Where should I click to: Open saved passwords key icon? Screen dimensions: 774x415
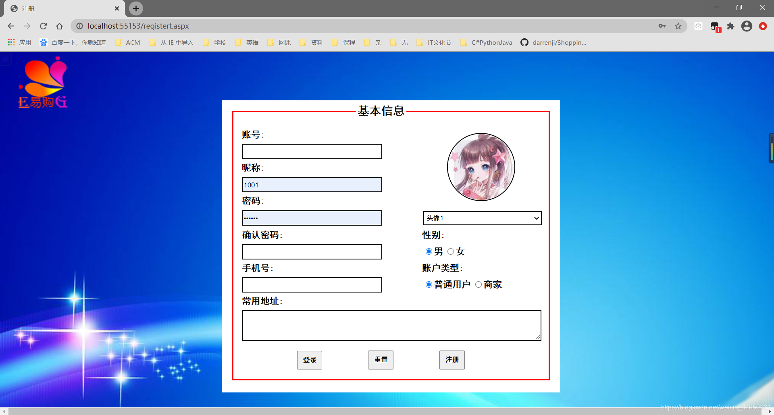[x=662, y=26]
